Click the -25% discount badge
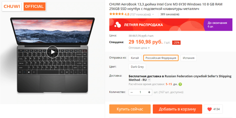 coord(176,43)
